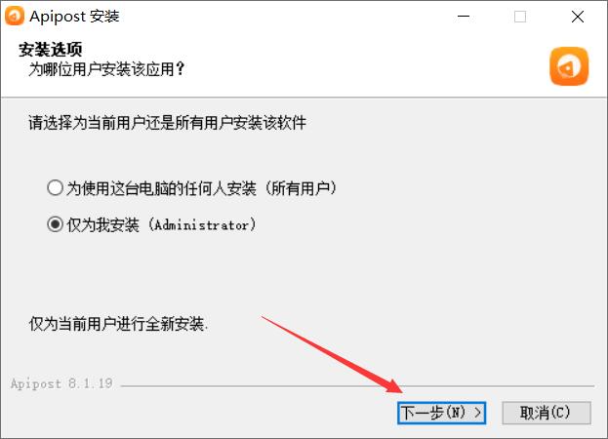Continue with the 下一步(N) button
This screenshot has height=439, width=608.
tap(442, 413)
